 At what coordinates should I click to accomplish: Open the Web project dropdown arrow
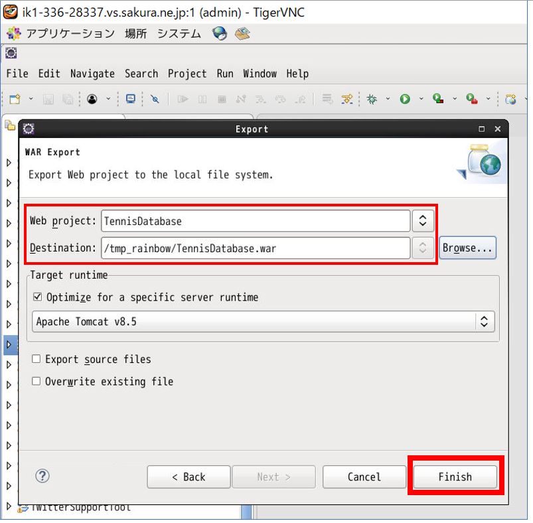423,221
